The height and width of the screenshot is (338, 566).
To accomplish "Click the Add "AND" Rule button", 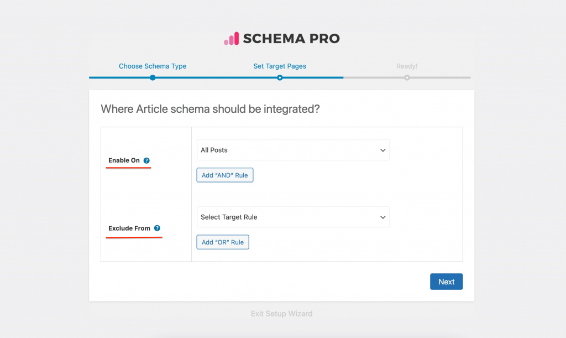I will (224, 175).
